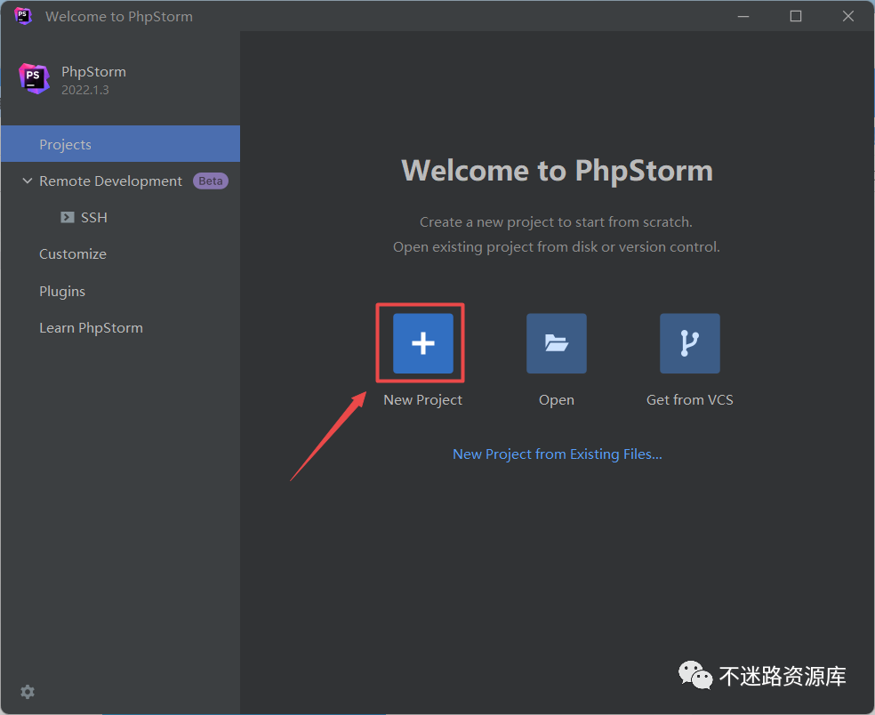Click New Project from Existing Files link
This screenshot has width=875, height=715.
(x=557, y=454)
